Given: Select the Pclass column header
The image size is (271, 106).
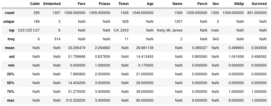Looking at the screenshot, I should click(105, 4).
